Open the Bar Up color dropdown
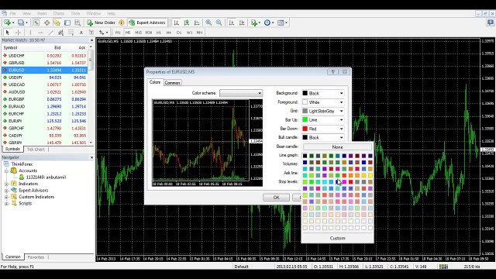 [x=322, y=120]
